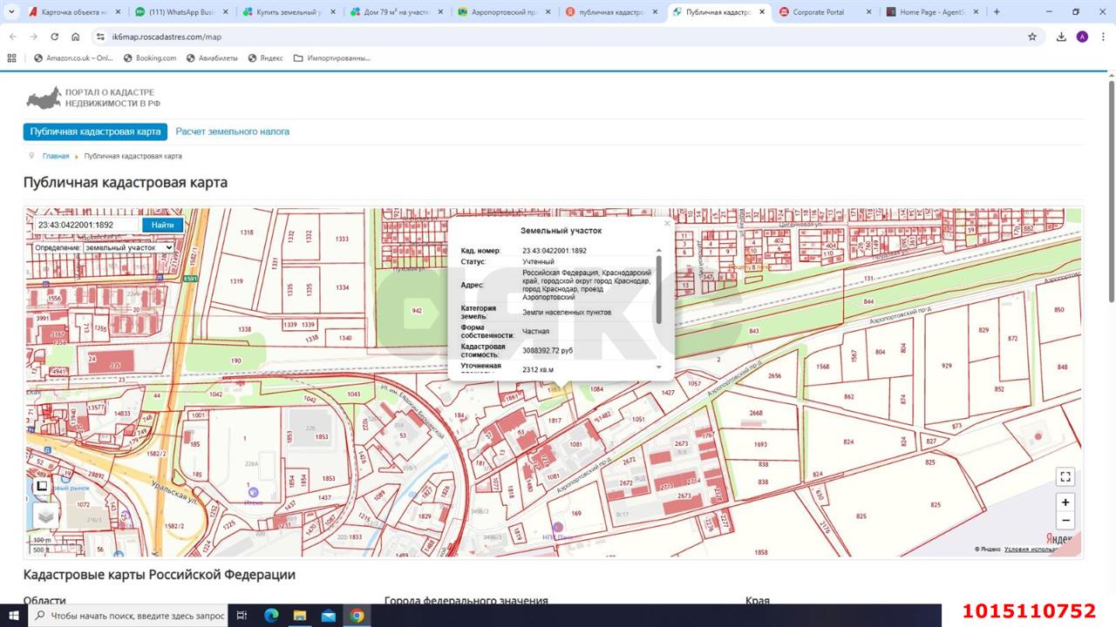Open the Импортированные bookmarks folder
This screenshot has height=627, width=1116.
coord(332,58)
